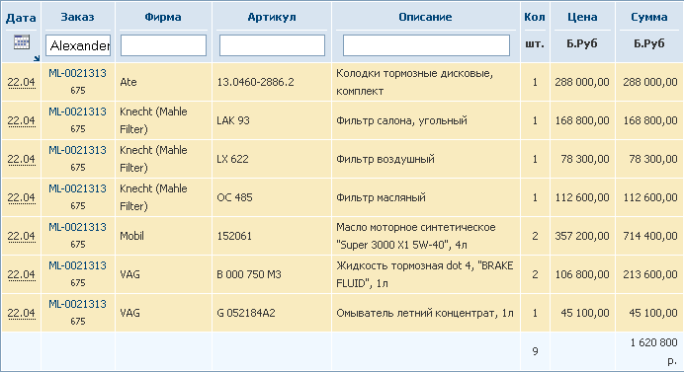
Task: Select article number LX 622
Action: pyautogui.click(x=232, y=159)
